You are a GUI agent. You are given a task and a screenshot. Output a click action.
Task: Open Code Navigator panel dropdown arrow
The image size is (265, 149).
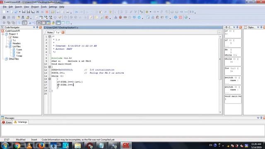click(x=34, y=27)
